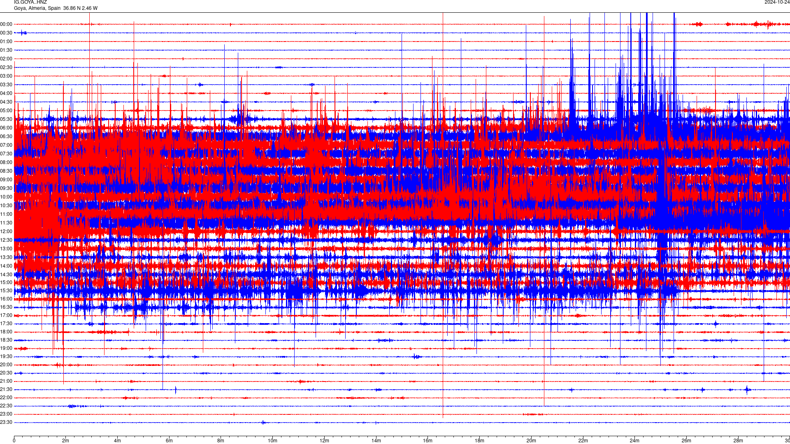Select the 04:30 trace time label
This screenshot has width=790, height=444.
pyautogui.click(x=6, y=102)
